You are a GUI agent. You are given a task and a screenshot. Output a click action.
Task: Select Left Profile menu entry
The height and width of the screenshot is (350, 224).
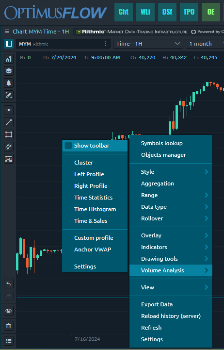click(95, 174)
